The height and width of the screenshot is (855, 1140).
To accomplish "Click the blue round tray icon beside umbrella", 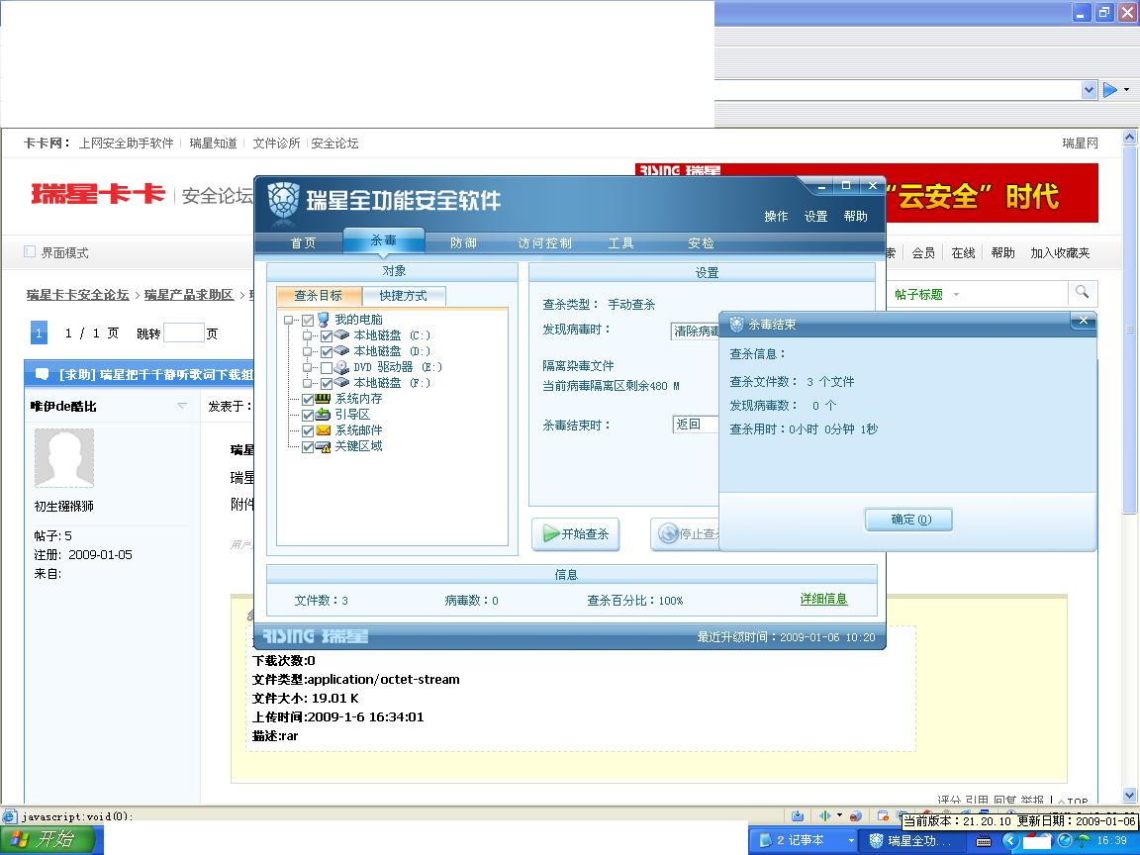I will click(x=1065, y=840).
